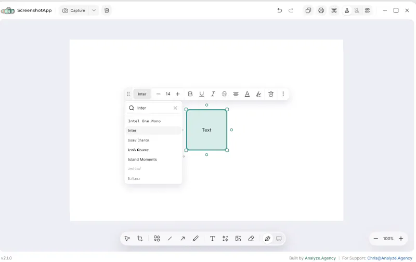This screenshot has height=262, width=416.
Task: Switch to the pen draw mode toggle
Action: pyautogui.click(x=267, y=239)
